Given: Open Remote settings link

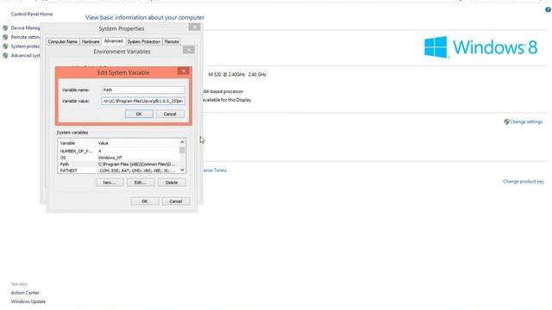Looking at the screenshot, I should pyautogui.click(x=25, y=37).
